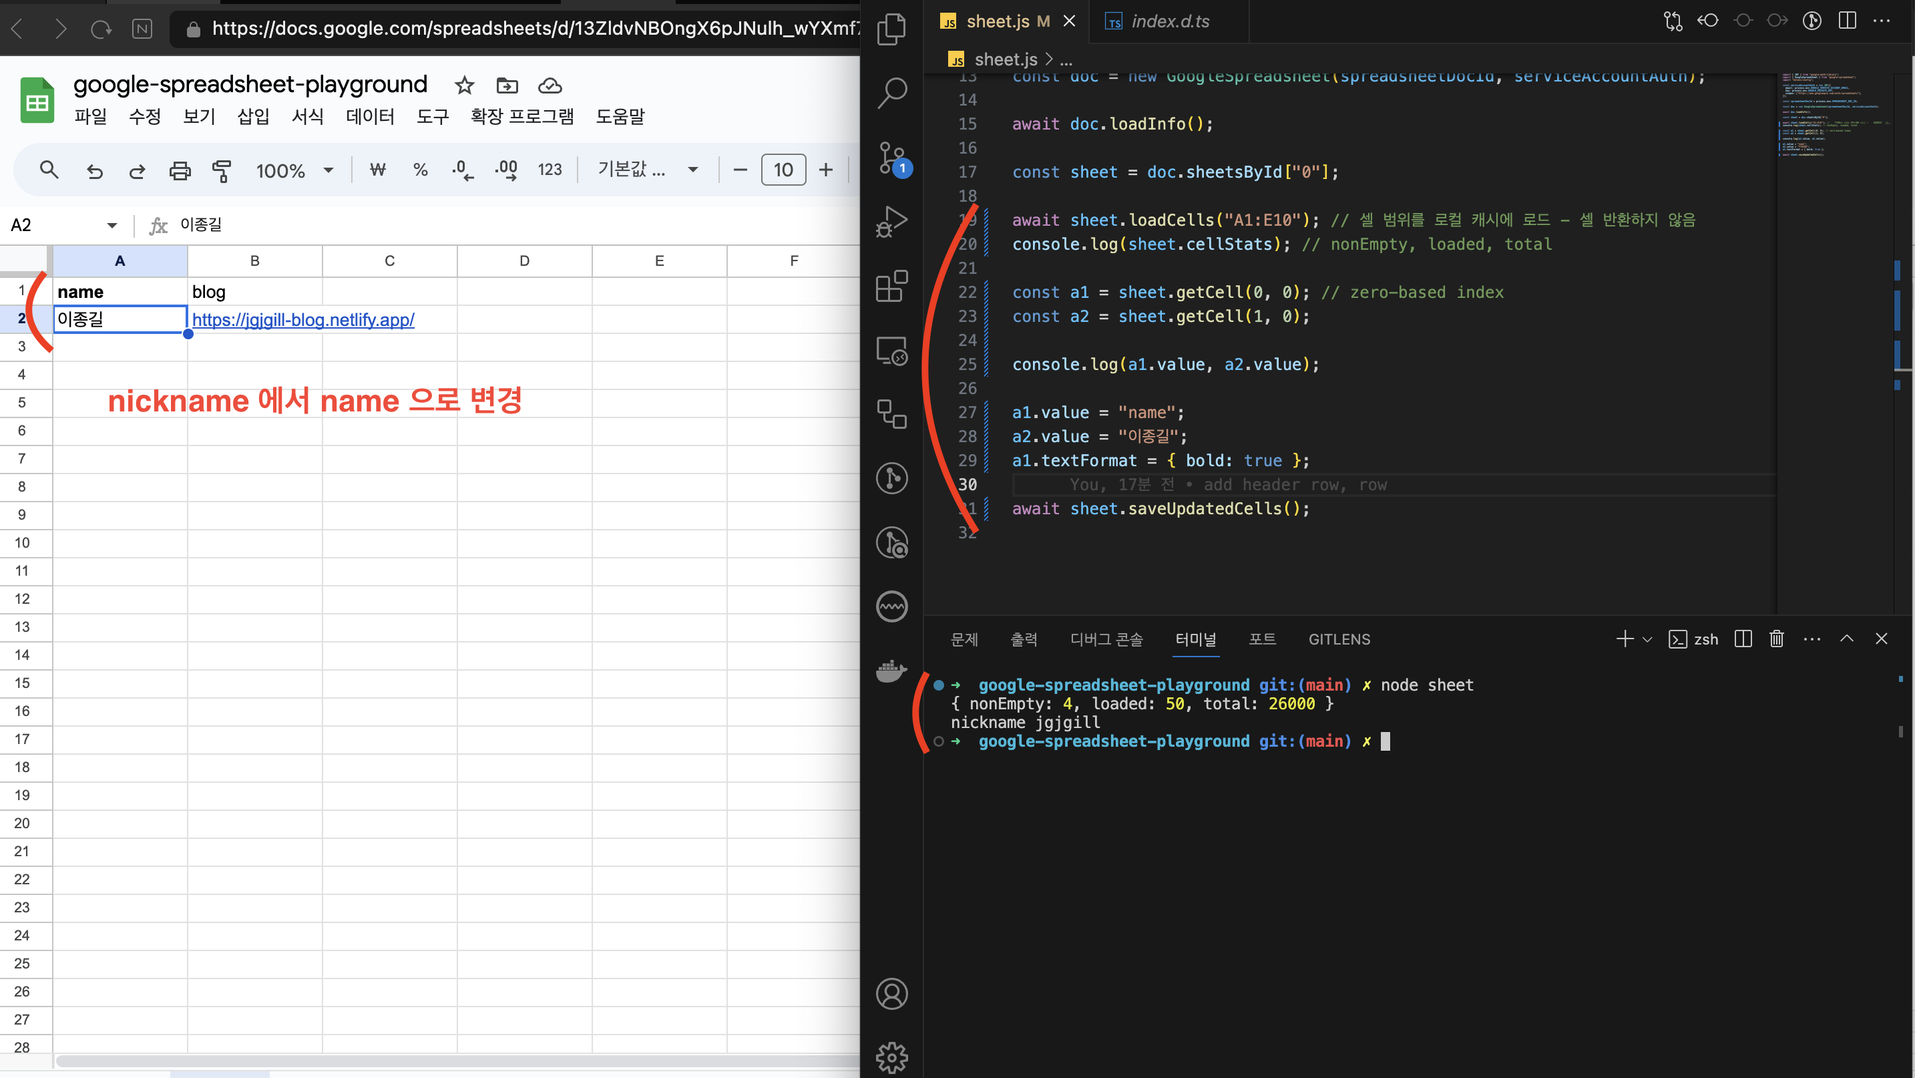Star the google-spreadsheet-playground document
Image resolution: width=1915 pixels, height=1078 pixels.
click(465, 85)
